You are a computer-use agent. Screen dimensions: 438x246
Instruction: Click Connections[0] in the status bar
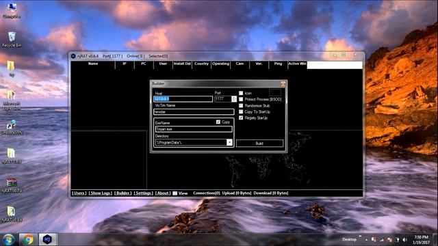[207, 193]
